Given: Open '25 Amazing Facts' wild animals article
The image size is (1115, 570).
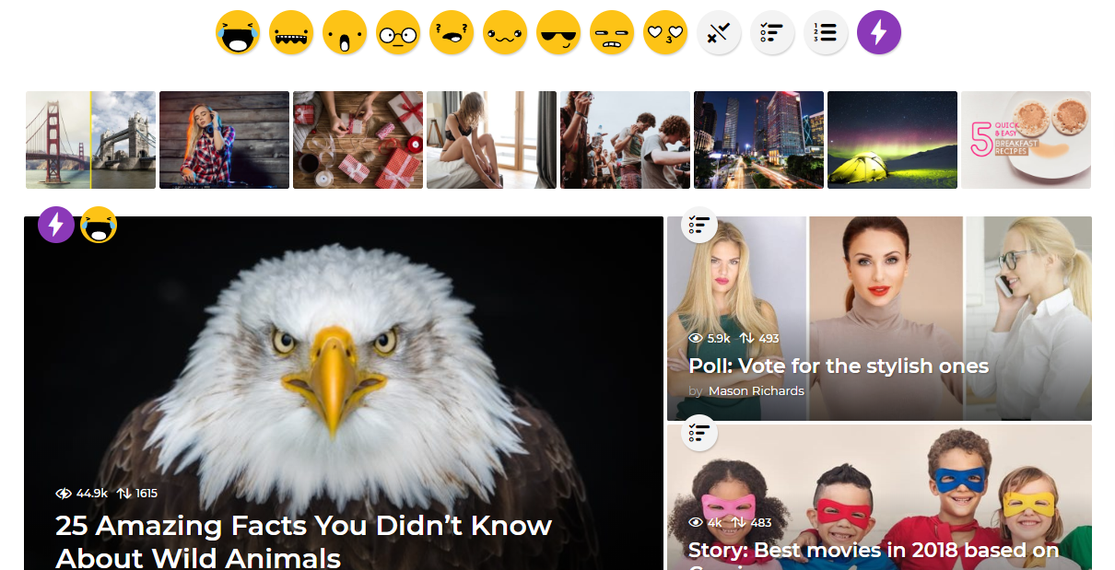Looking at the screenshot, I should pyautogui.click(x=303, y=541).
